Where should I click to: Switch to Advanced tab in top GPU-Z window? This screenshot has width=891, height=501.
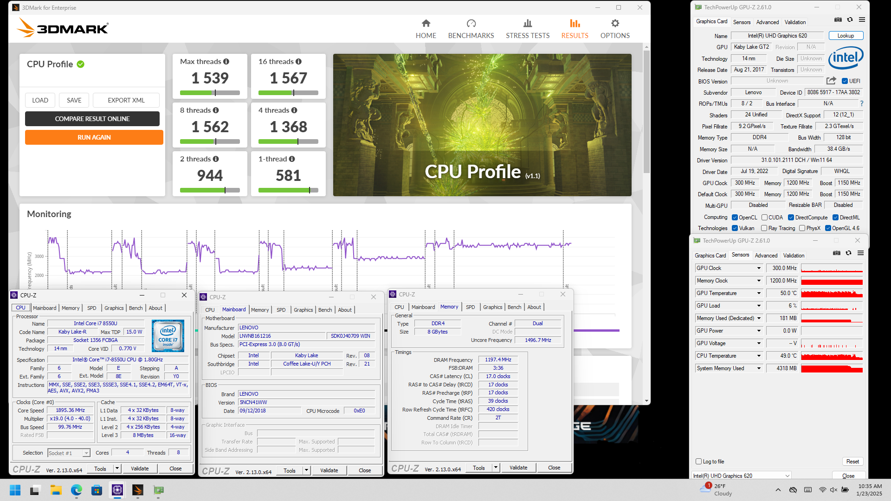pos(767,22)
